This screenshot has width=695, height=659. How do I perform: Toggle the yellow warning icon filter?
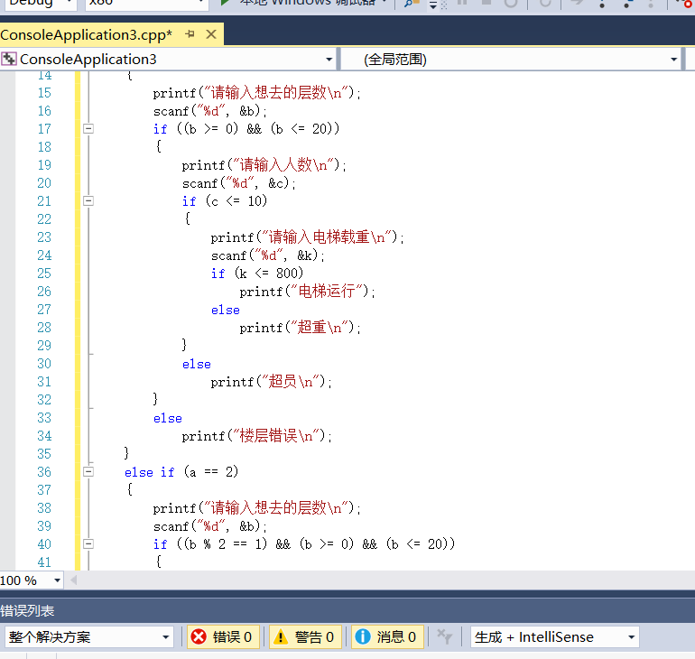(x=280, y=636)
